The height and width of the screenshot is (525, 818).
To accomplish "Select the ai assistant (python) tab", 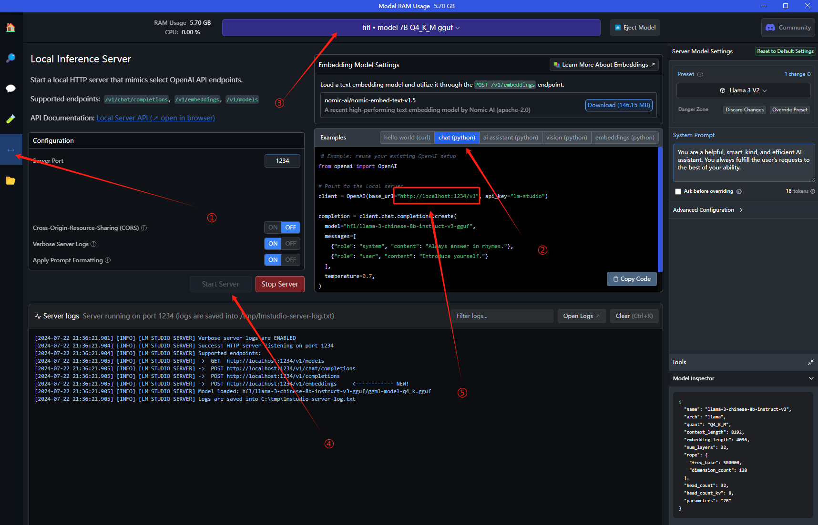I will pyautogui.click(x=511, y=138).
